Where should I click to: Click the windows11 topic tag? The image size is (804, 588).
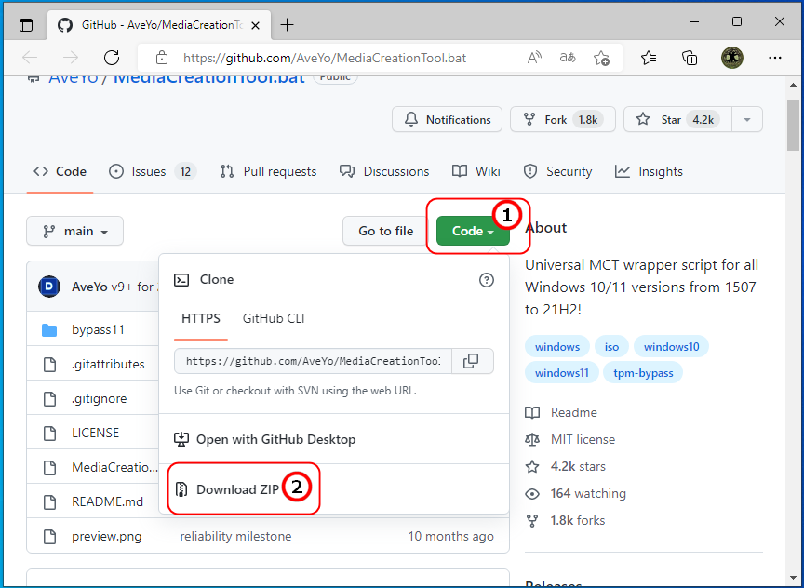click(561, 373)
